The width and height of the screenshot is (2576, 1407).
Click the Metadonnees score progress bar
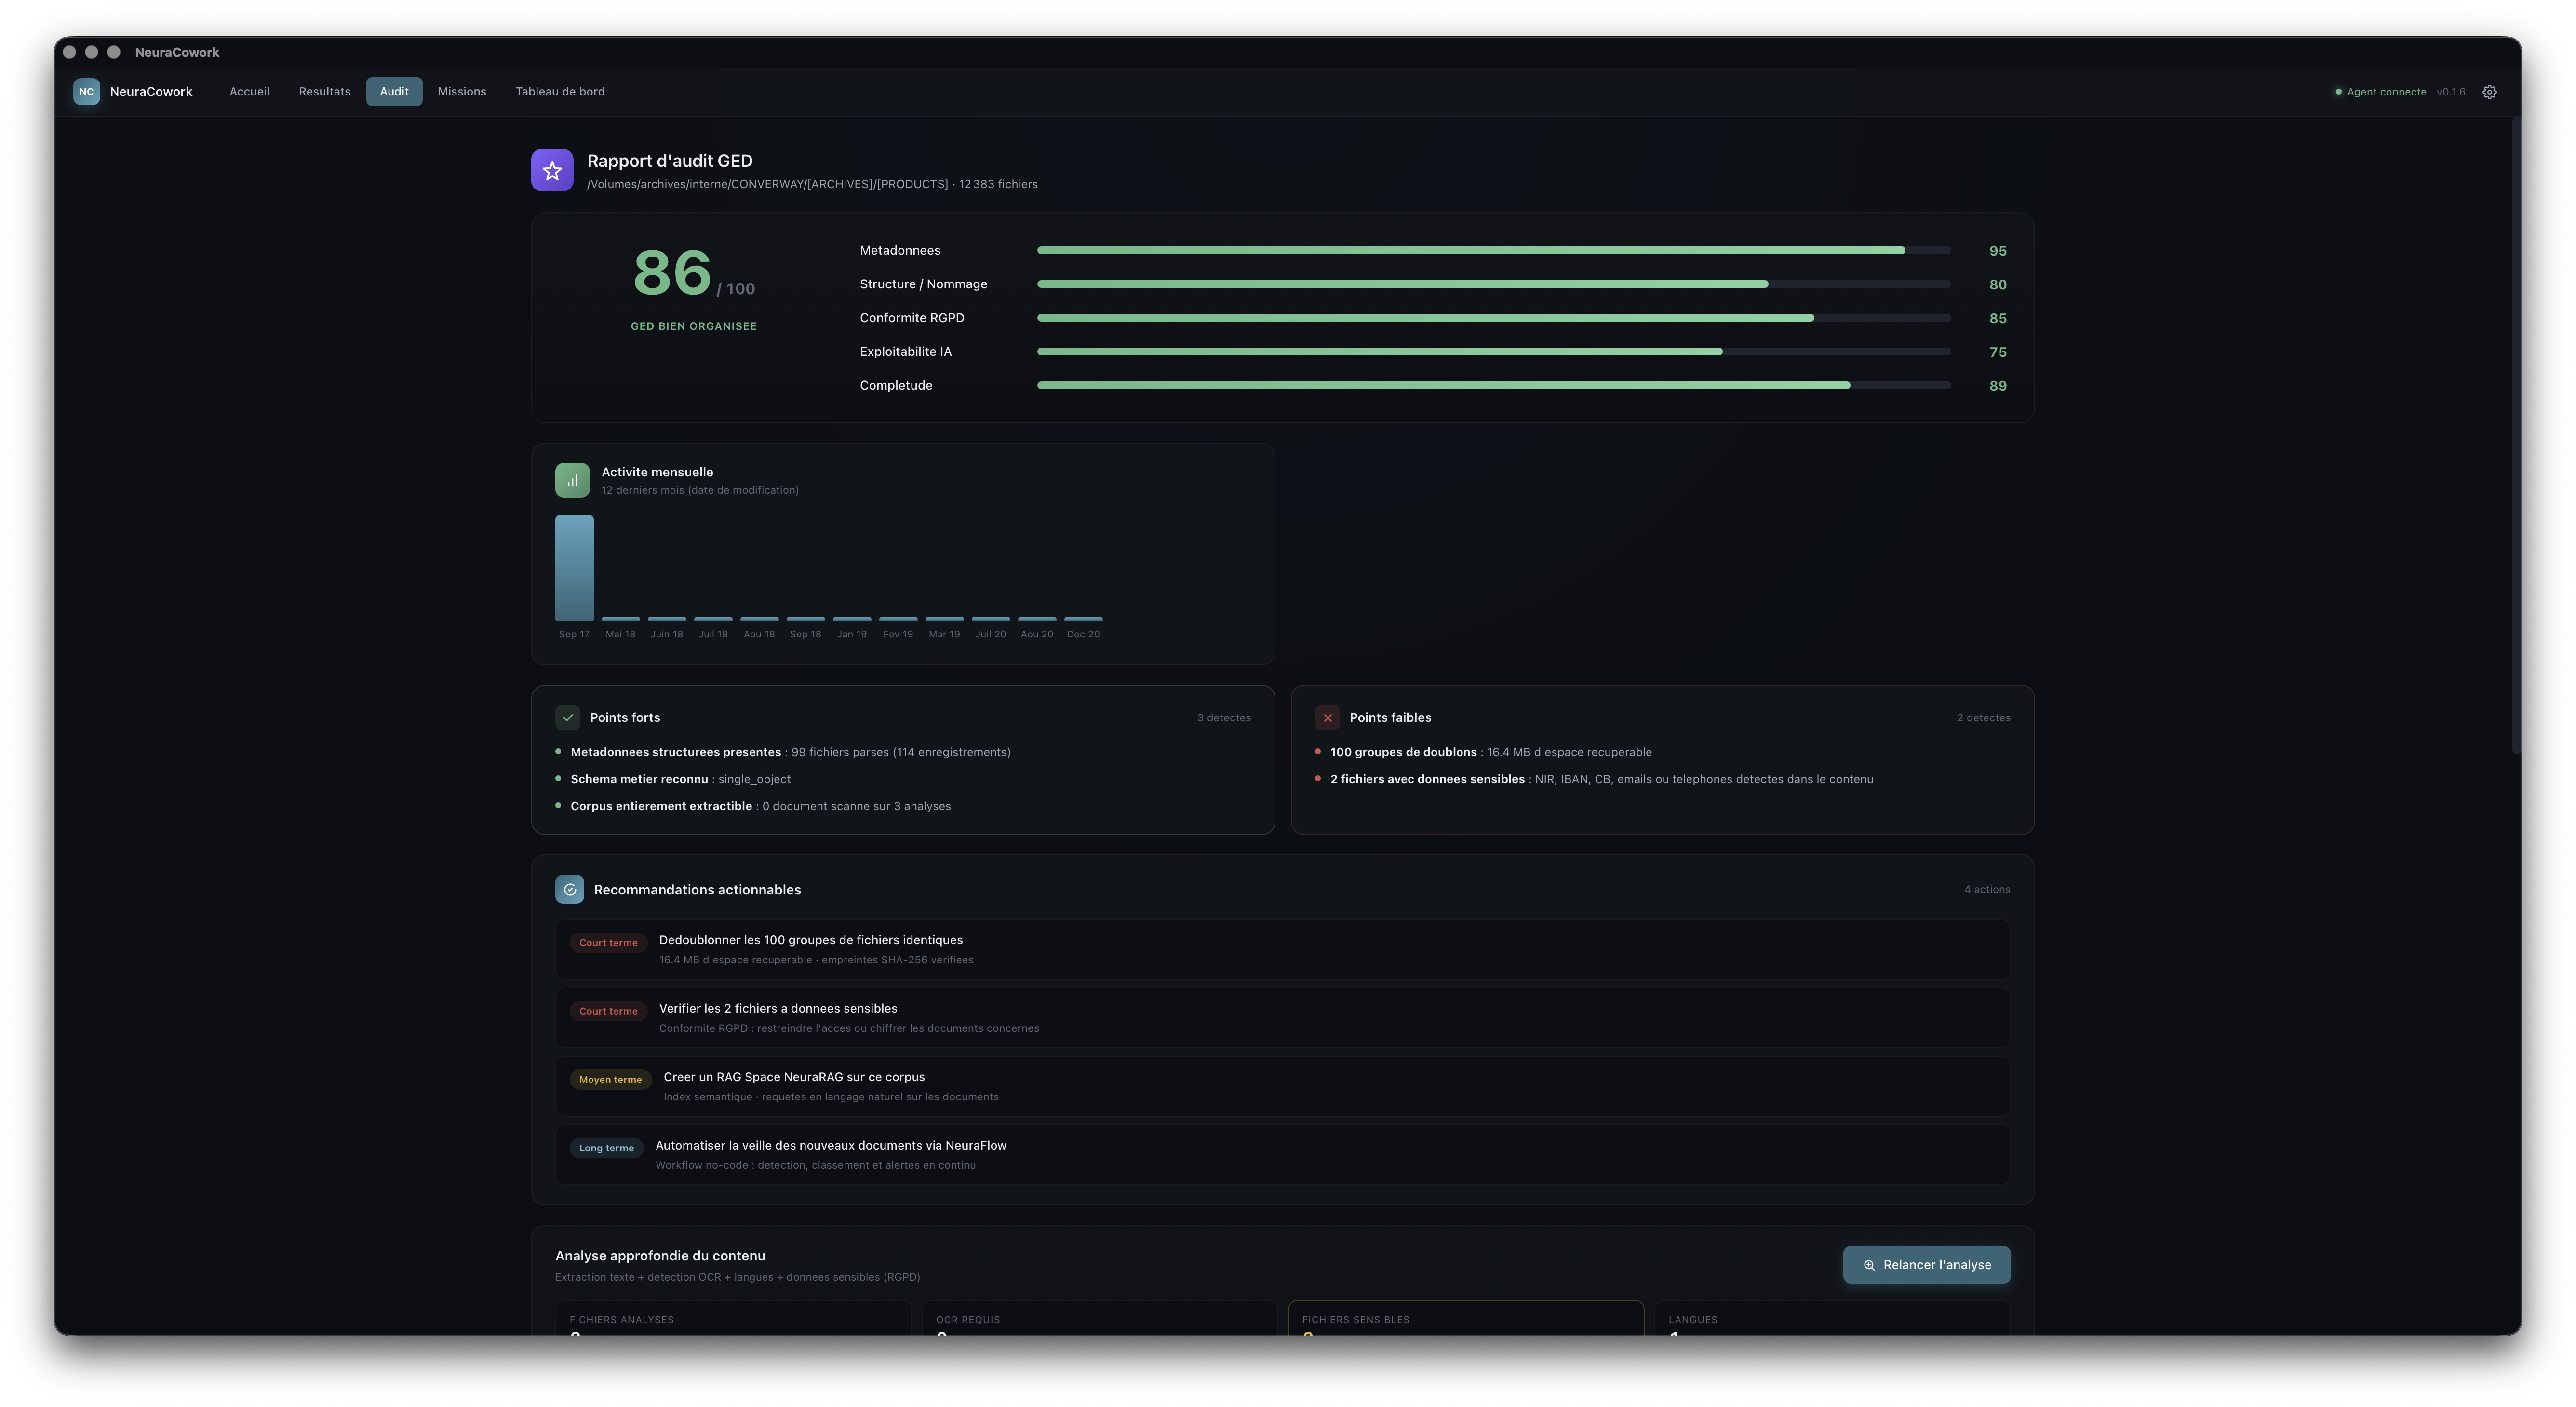1493,250
